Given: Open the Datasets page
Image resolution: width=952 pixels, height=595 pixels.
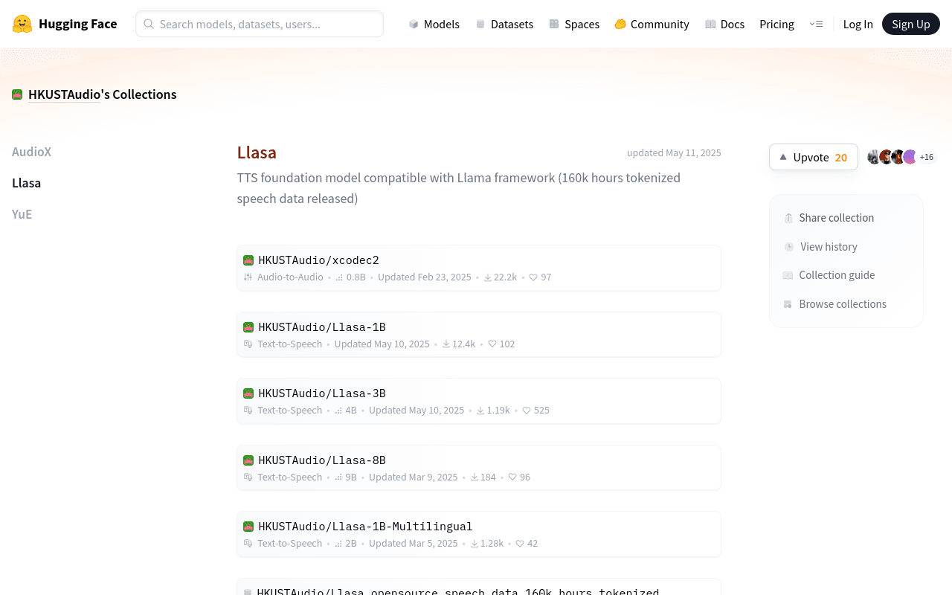Looking at the screenshot, I should (504, 24).
